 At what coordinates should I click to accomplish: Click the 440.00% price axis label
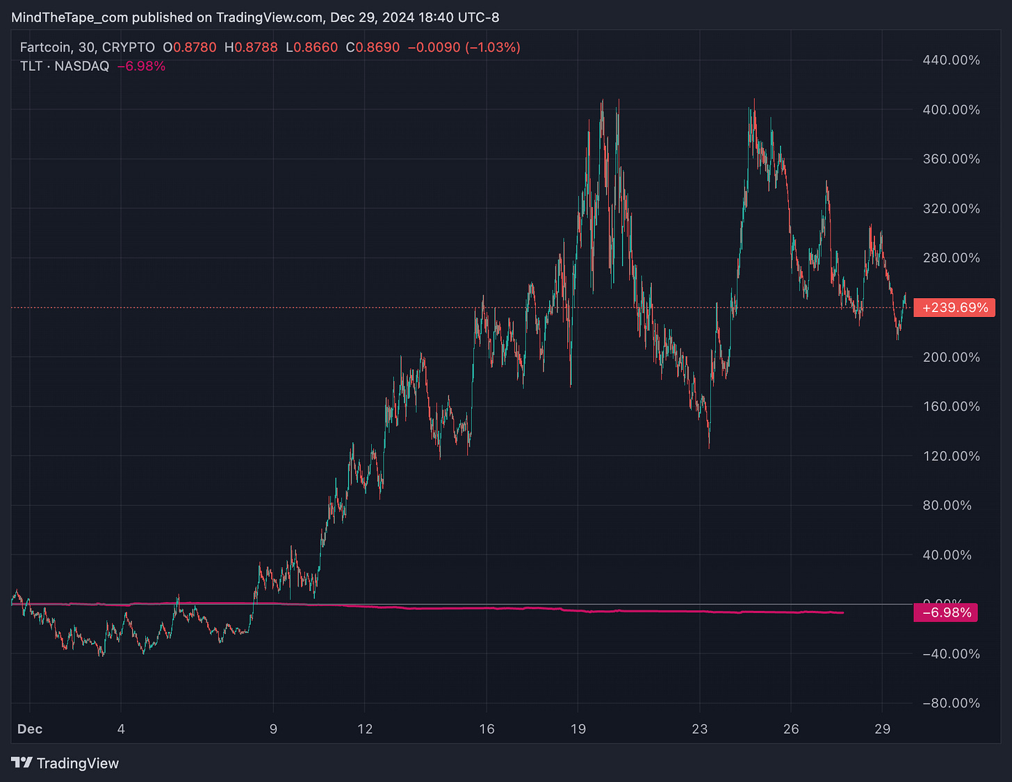point(951,60)
